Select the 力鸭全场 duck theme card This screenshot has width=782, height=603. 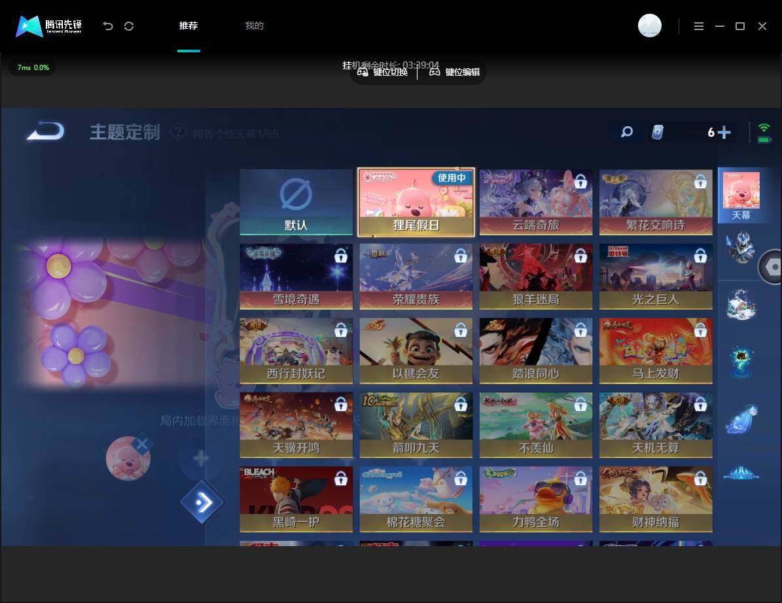point(536,500)
